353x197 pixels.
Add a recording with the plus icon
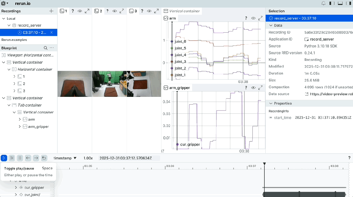(x=51, y=11)
